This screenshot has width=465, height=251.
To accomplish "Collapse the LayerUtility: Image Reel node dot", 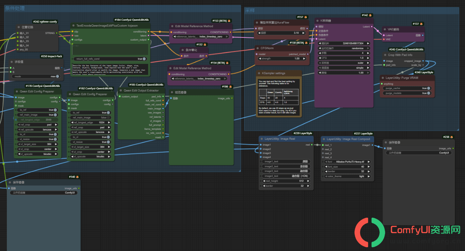I will (262, 139).
